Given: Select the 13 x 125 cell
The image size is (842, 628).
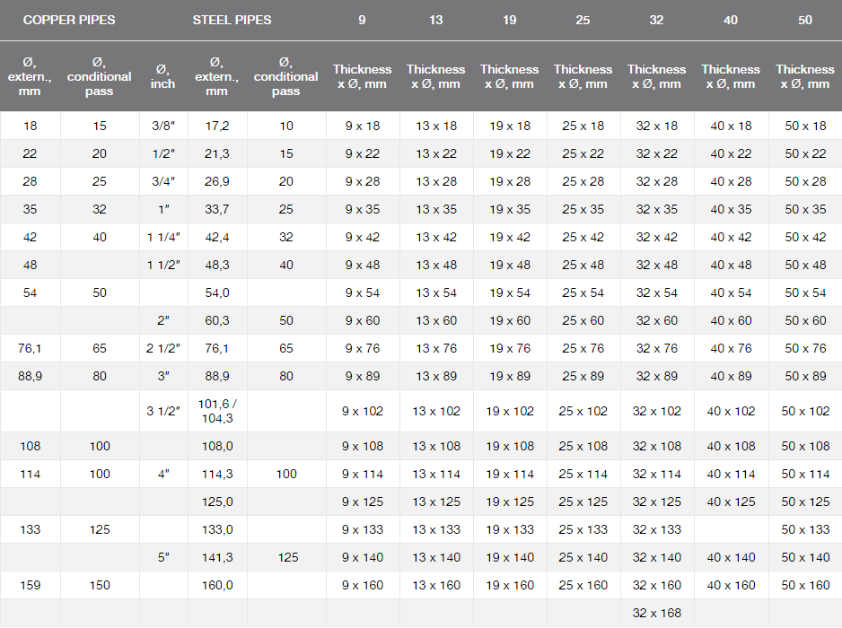Looking at the screenshot, I should pyautogui.click(x=435, y=502).
